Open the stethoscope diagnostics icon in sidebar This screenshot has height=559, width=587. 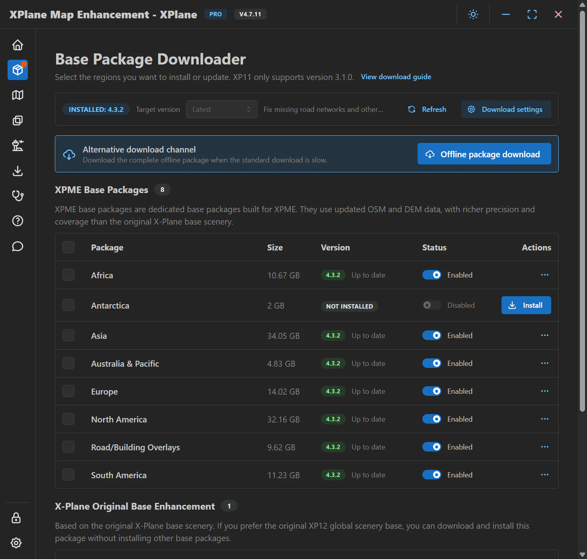[x=17, y=195]
